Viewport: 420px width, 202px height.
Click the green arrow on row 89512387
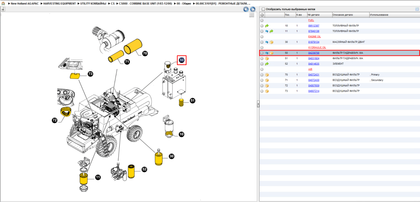267,26
